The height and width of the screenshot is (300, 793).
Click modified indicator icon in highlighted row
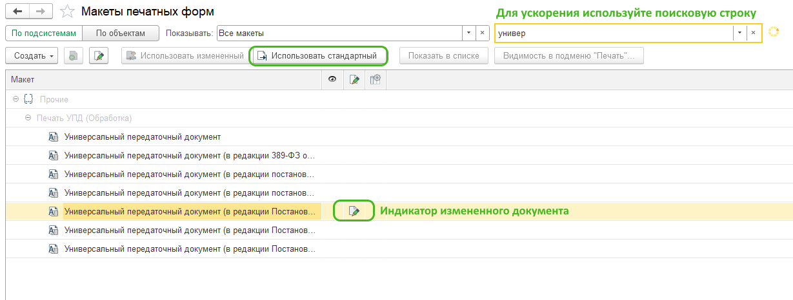[354, 211]
